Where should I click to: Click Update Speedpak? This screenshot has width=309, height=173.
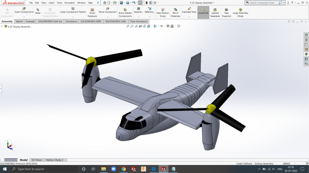[215, 13]
